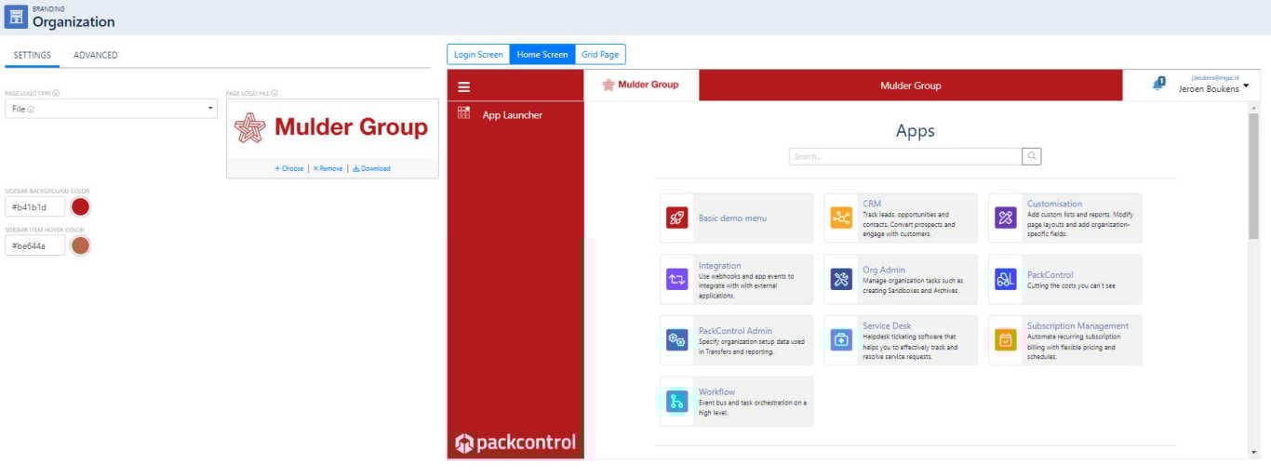
Task: Click the packcontrol logo in sidebar
Action: 515,443
